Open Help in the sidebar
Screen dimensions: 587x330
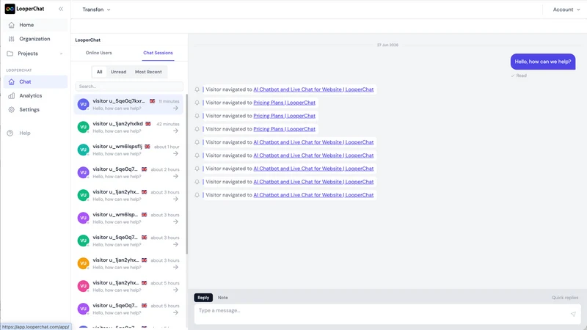click(x=35, y=133)
